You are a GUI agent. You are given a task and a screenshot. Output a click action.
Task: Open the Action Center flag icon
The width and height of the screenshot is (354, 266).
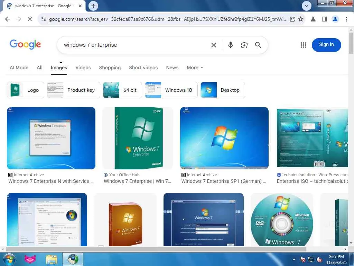coord(302,259)
